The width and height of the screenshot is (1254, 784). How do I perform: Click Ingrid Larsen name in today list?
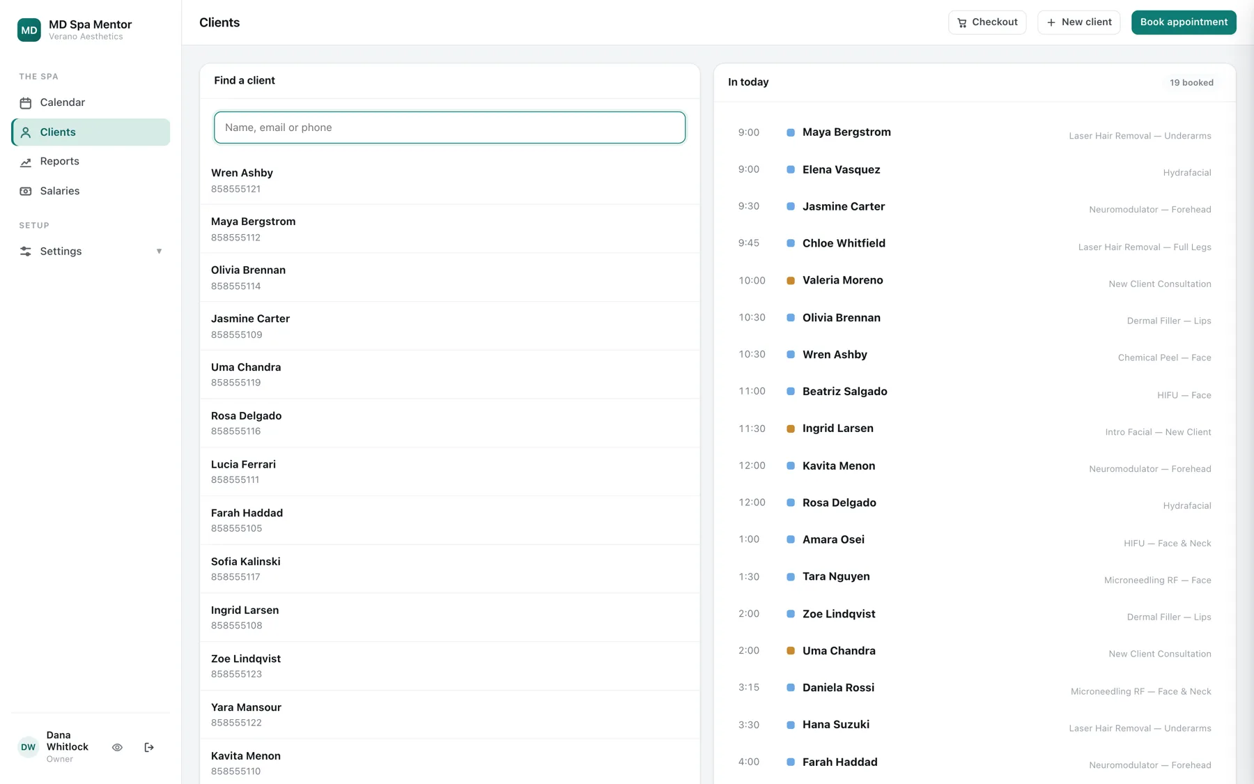click(x=837, y=429)
